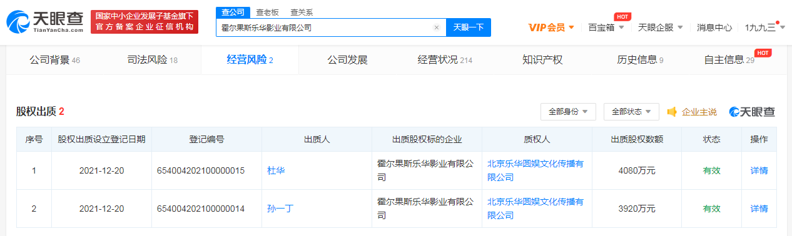792x236 pixels.
Task: Select the 知识产权 tab
Action: click(542, 60)
